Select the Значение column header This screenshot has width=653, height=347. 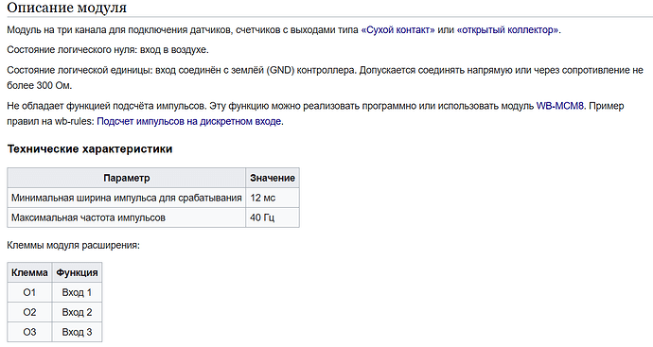(x=273, y=178)
